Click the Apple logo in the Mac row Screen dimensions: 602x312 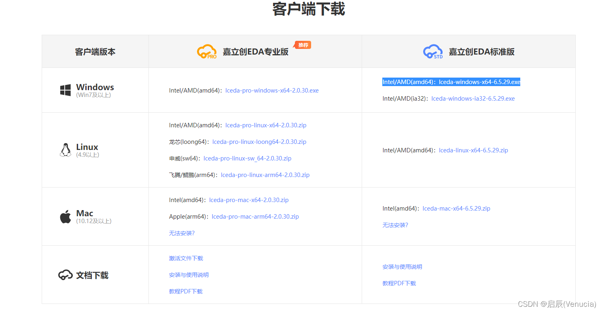[66, 216]
